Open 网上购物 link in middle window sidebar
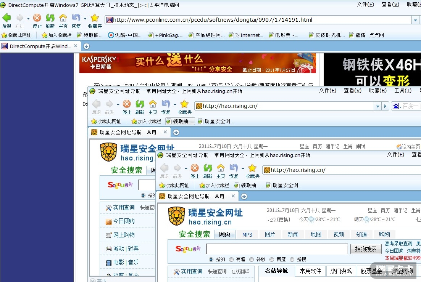 point(124,235)
